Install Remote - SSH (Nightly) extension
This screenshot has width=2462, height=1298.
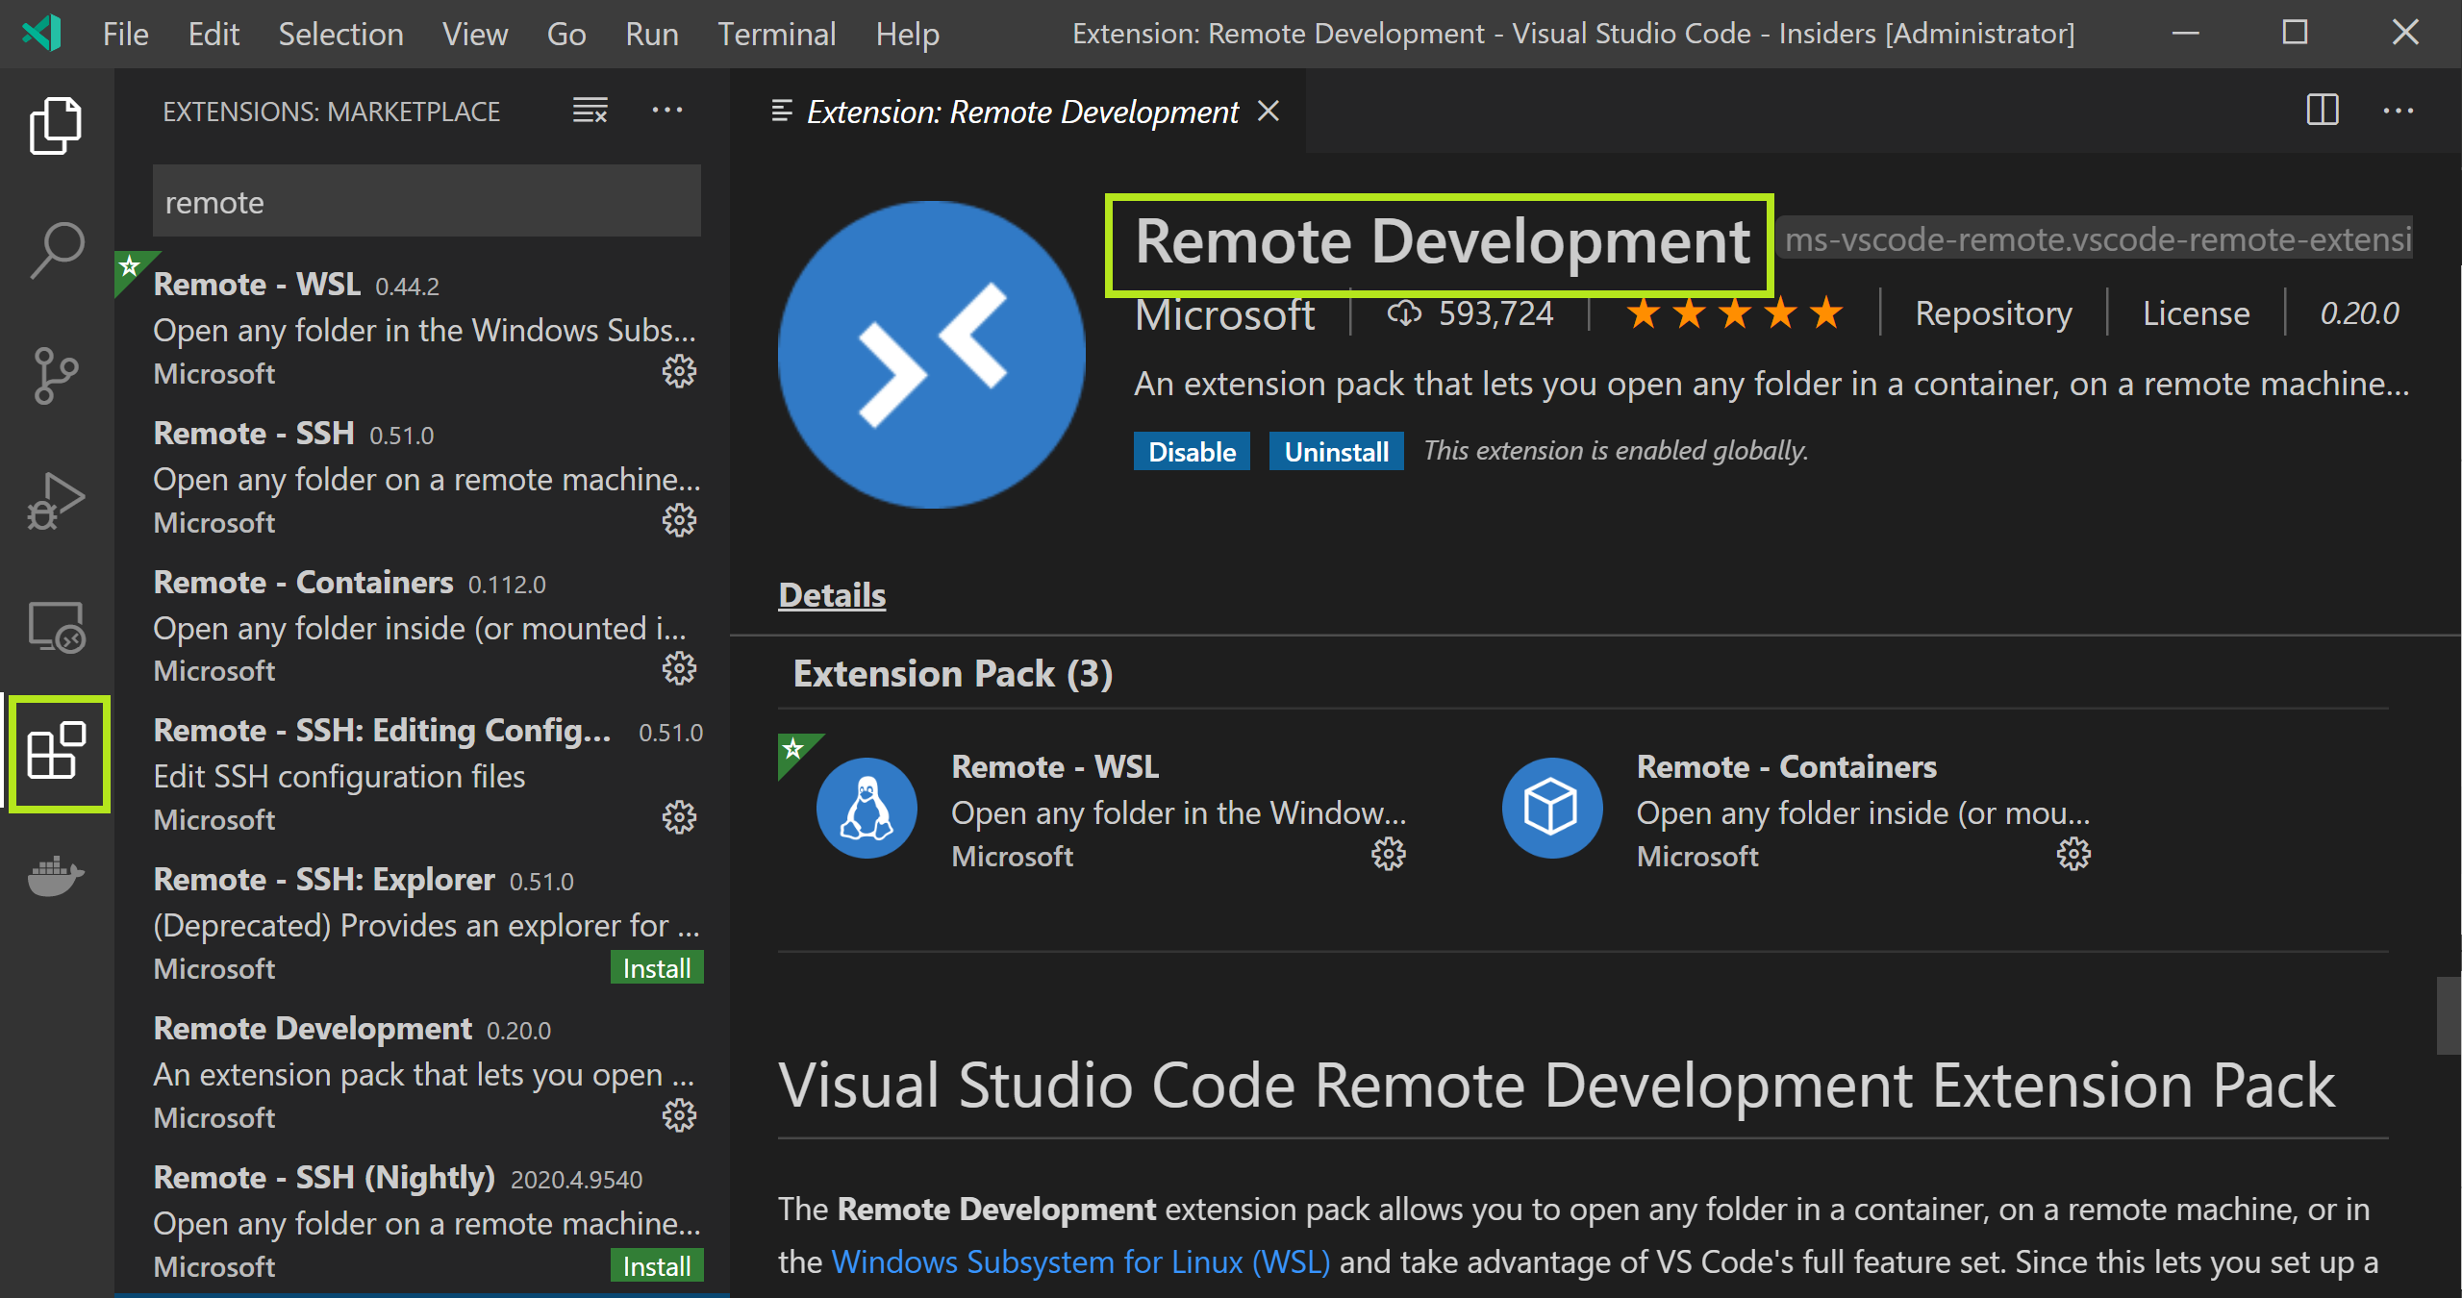click(657, 1266)
